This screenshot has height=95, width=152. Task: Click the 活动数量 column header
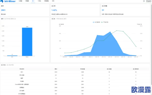coord(82,69)
